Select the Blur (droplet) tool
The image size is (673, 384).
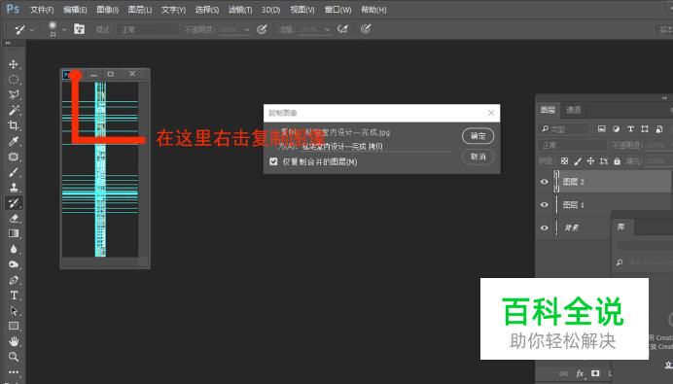coord(14,249)
